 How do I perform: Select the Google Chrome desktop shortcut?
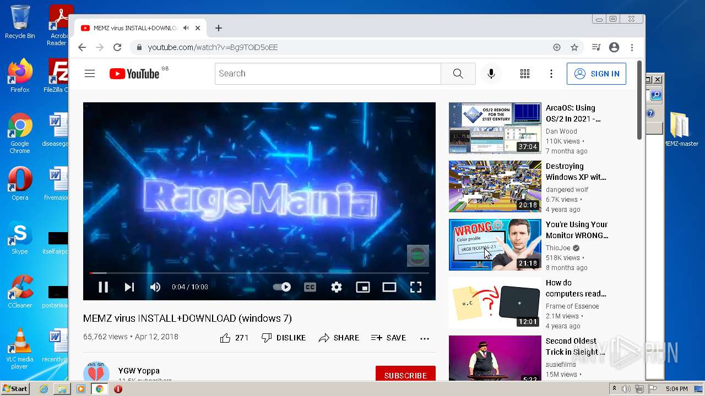click(x=20, y=134)
